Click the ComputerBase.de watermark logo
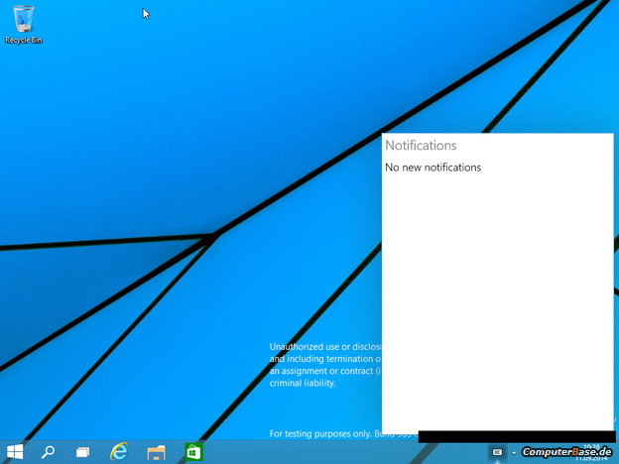Screen dimensions: 619x464 click(x=568, y=452)
